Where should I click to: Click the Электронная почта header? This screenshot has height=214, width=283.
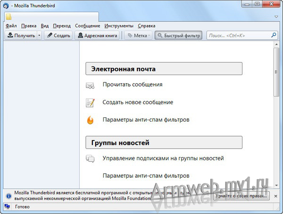164,68
